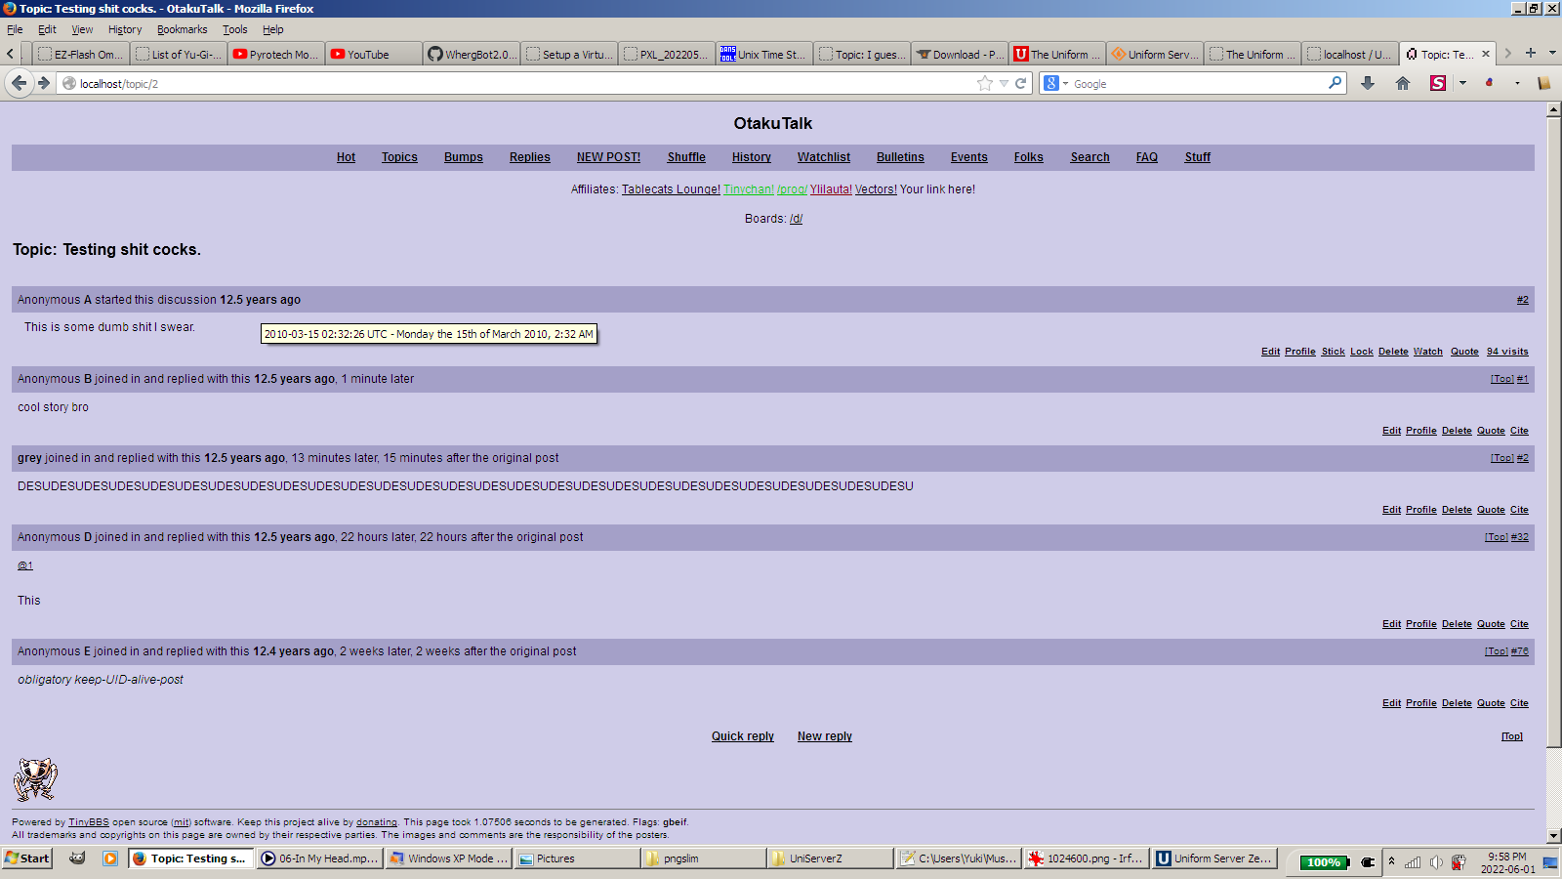Click the Forward navigation arrow
This screenshot has height=879, width=1562.
click(x=44, y=84)
